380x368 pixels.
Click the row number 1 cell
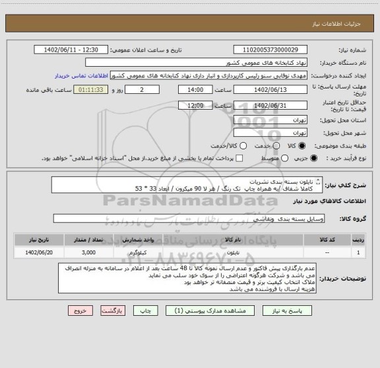click(x=358, y=252)
